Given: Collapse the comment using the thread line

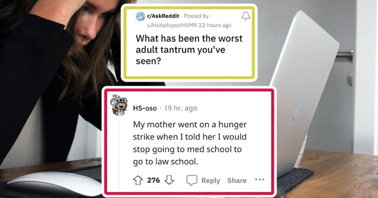Looking at the screenshot, I should coord(119,157).
